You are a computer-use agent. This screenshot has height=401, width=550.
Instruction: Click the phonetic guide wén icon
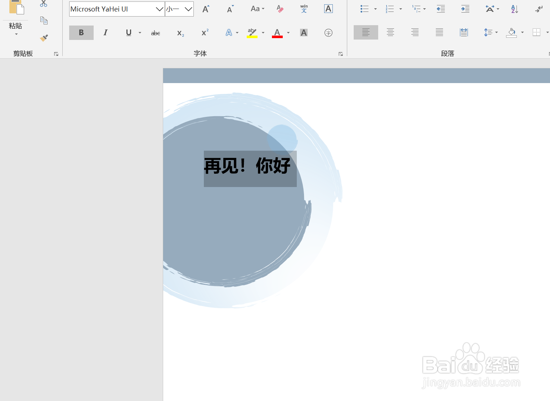tap(304, 9)
